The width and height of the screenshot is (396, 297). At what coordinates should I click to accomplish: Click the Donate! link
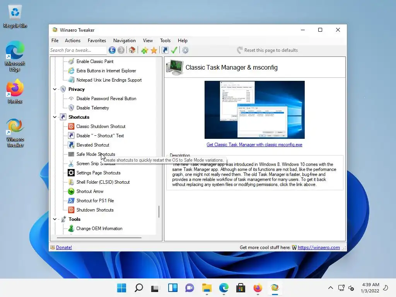[64, 247]
